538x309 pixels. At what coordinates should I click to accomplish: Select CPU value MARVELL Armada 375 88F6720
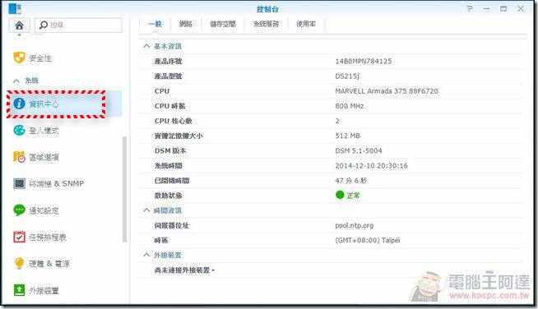tap(387, 91)
